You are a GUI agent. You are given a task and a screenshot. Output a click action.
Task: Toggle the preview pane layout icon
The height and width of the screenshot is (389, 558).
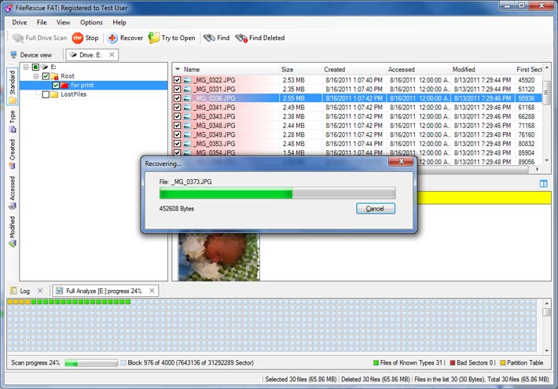(x=543, y=184)
